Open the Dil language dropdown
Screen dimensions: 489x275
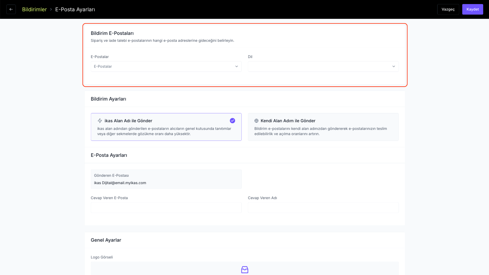coord(323,66)
